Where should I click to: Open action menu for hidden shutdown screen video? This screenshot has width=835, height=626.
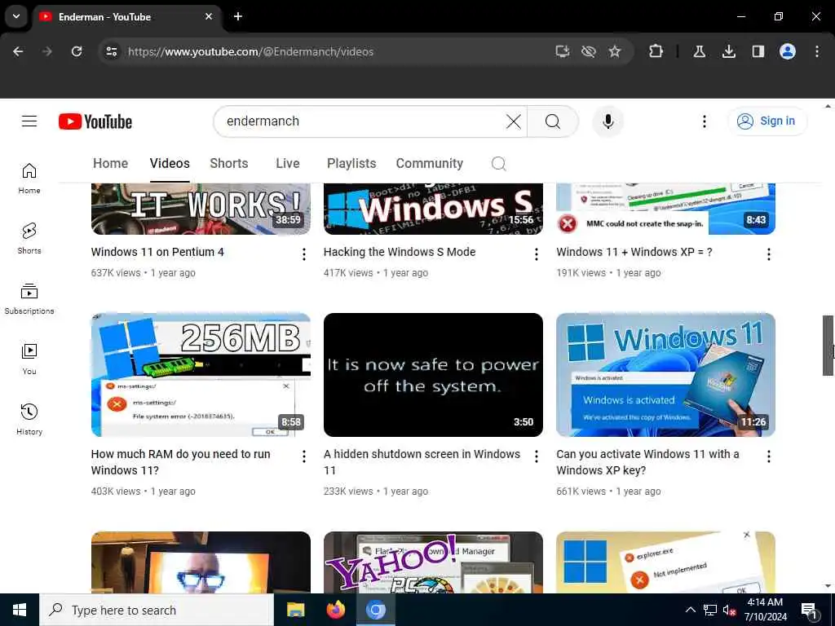pyautogui.click(x=537, y=456)
